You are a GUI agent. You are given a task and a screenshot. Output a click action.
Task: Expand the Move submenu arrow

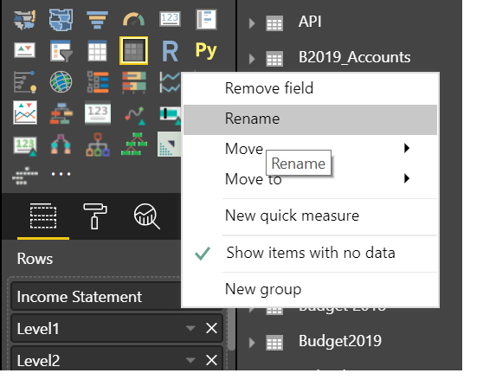click(x=407, y=148)
